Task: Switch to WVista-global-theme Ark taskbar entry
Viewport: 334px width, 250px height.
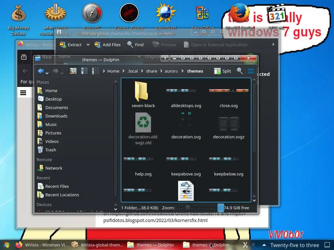Action: 97,245
